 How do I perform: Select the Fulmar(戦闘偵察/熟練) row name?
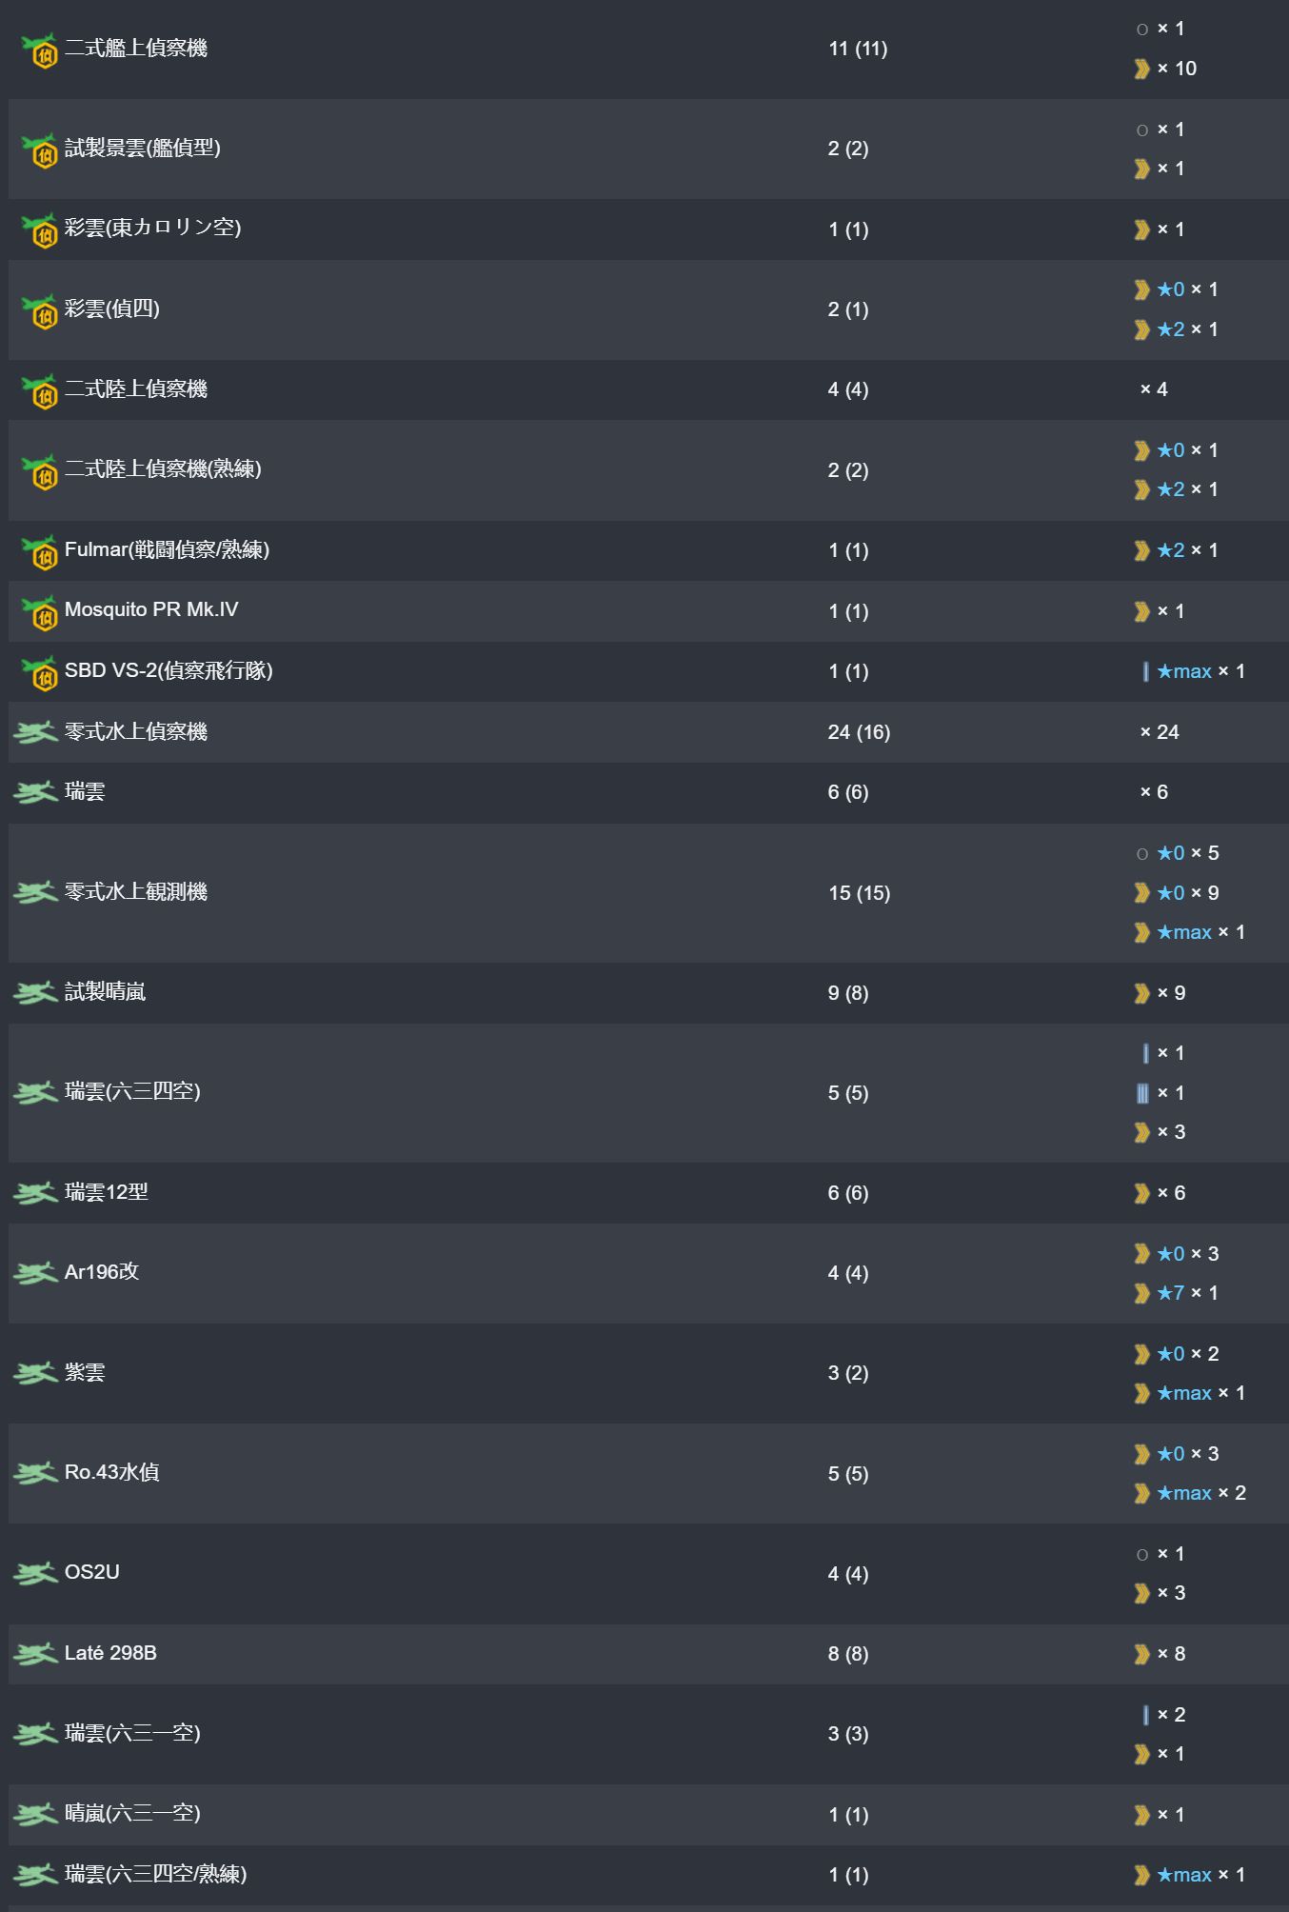click(x=167, y=549)
